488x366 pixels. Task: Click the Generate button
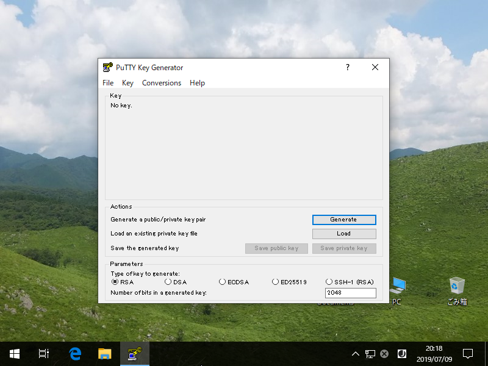coord(344,220)
